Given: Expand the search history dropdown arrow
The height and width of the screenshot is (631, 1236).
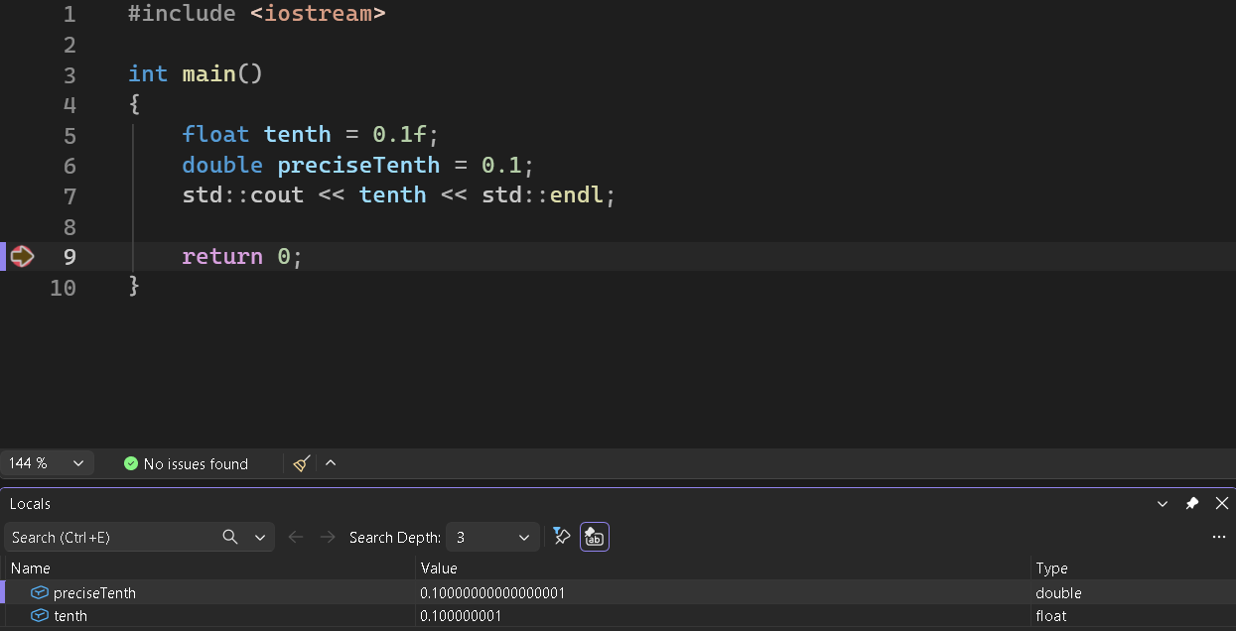Looking at the screenshot, I should 260,537.
